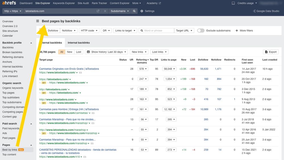The width and height of the screenshot is (284, 160).
Task: Open Link intersect in sidebar
Action: [10, 76]
